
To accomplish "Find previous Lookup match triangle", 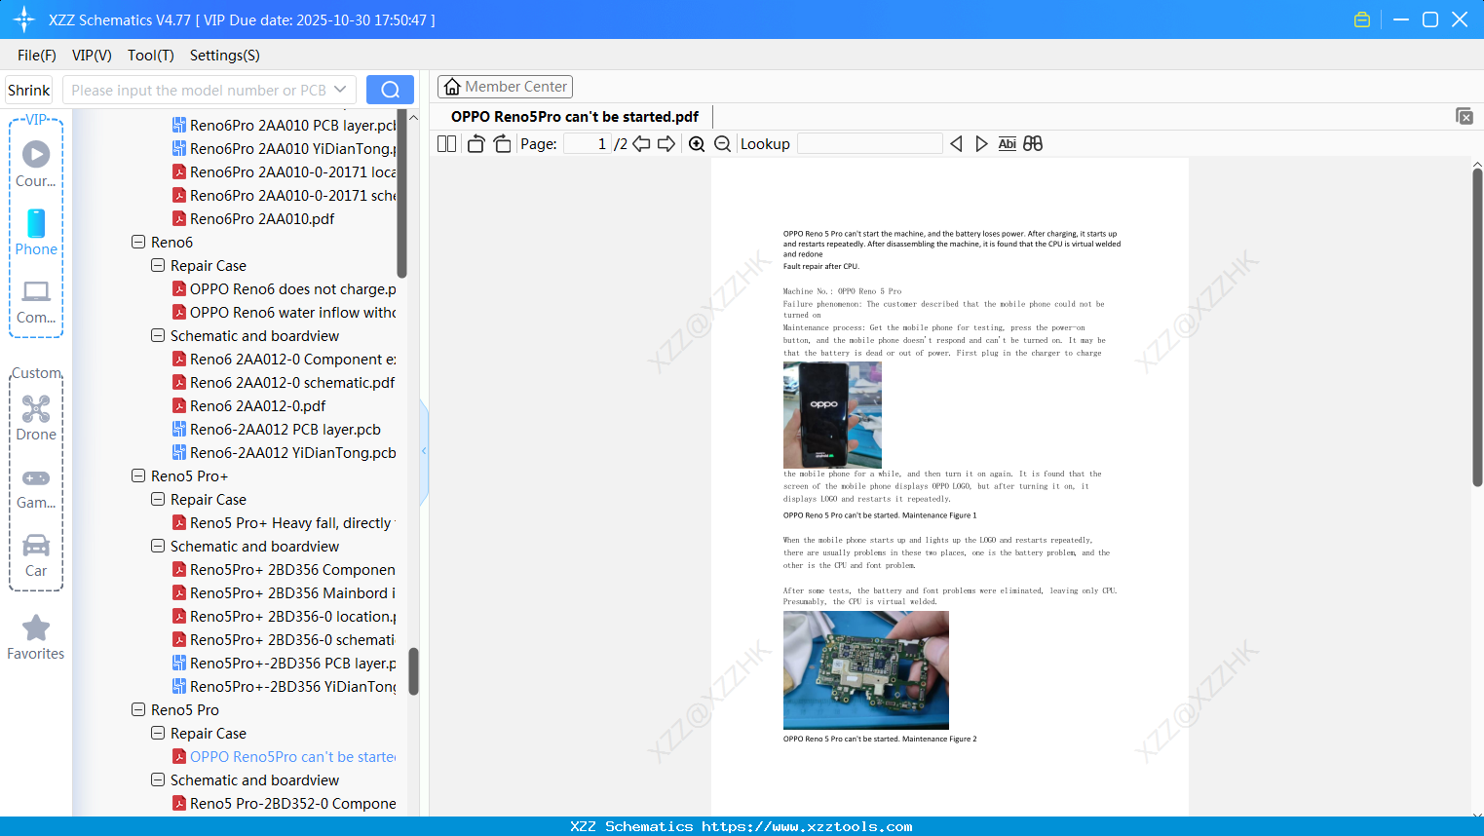I will (x=956, y=144).
